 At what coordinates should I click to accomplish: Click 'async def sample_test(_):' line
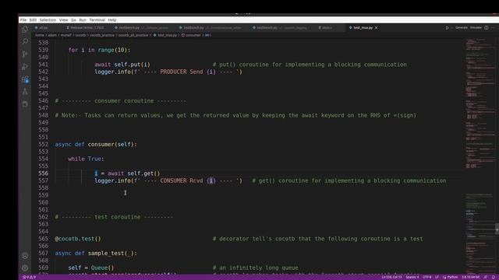96,254
